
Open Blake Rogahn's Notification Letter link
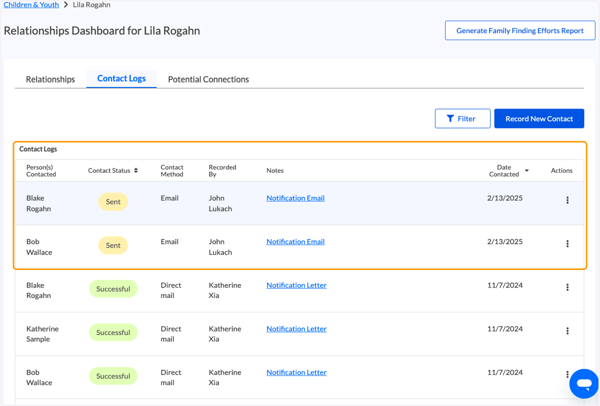pyautogui.click(x=296, y=285)
